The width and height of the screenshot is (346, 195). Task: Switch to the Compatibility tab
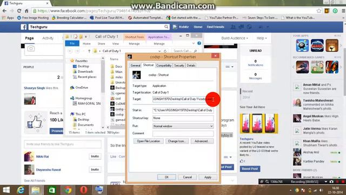point(164,66)
